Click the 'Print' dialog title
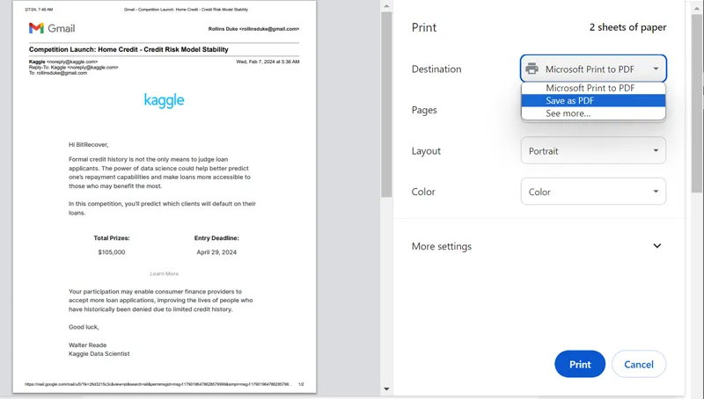Image resolution: width=704 pixels, height=399 pixels. coord(424,27)
